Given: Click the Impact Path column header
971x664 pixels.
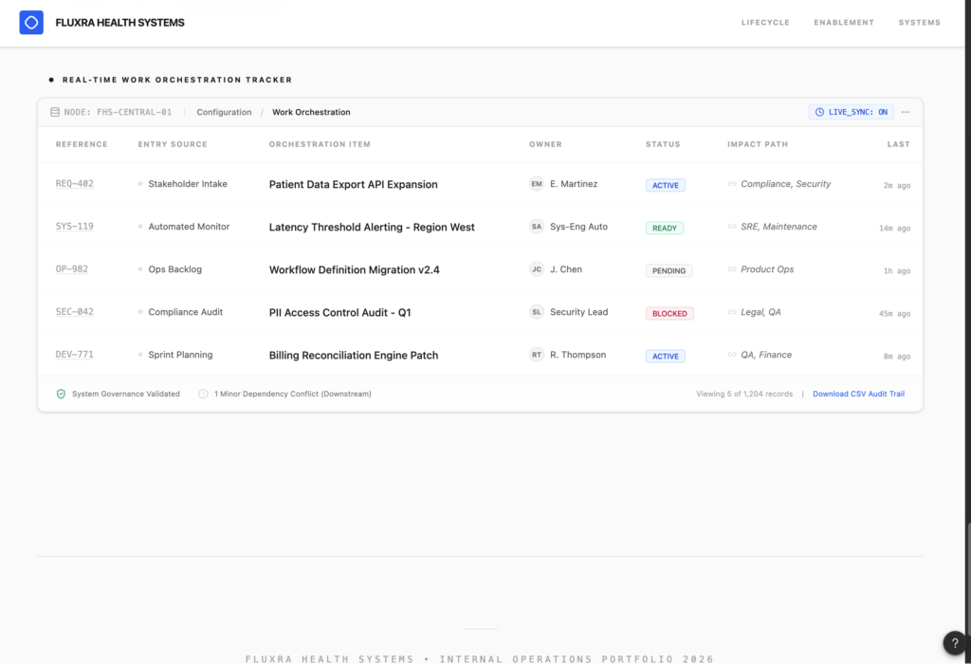Looking at the screenshot, I should pos(758,144).
